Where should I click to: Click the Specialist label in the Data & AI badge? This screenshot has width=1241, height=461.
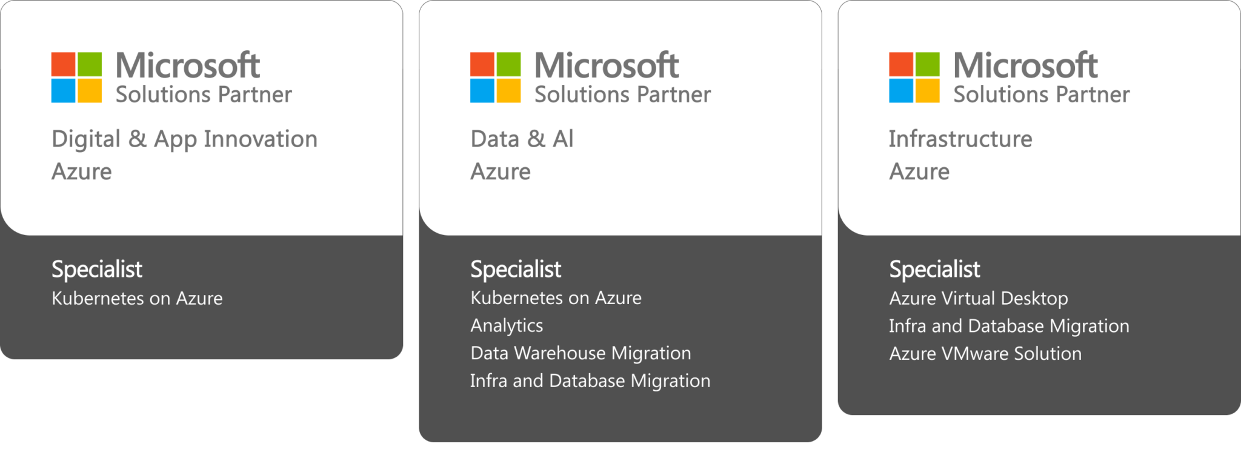tap(516, 270)
